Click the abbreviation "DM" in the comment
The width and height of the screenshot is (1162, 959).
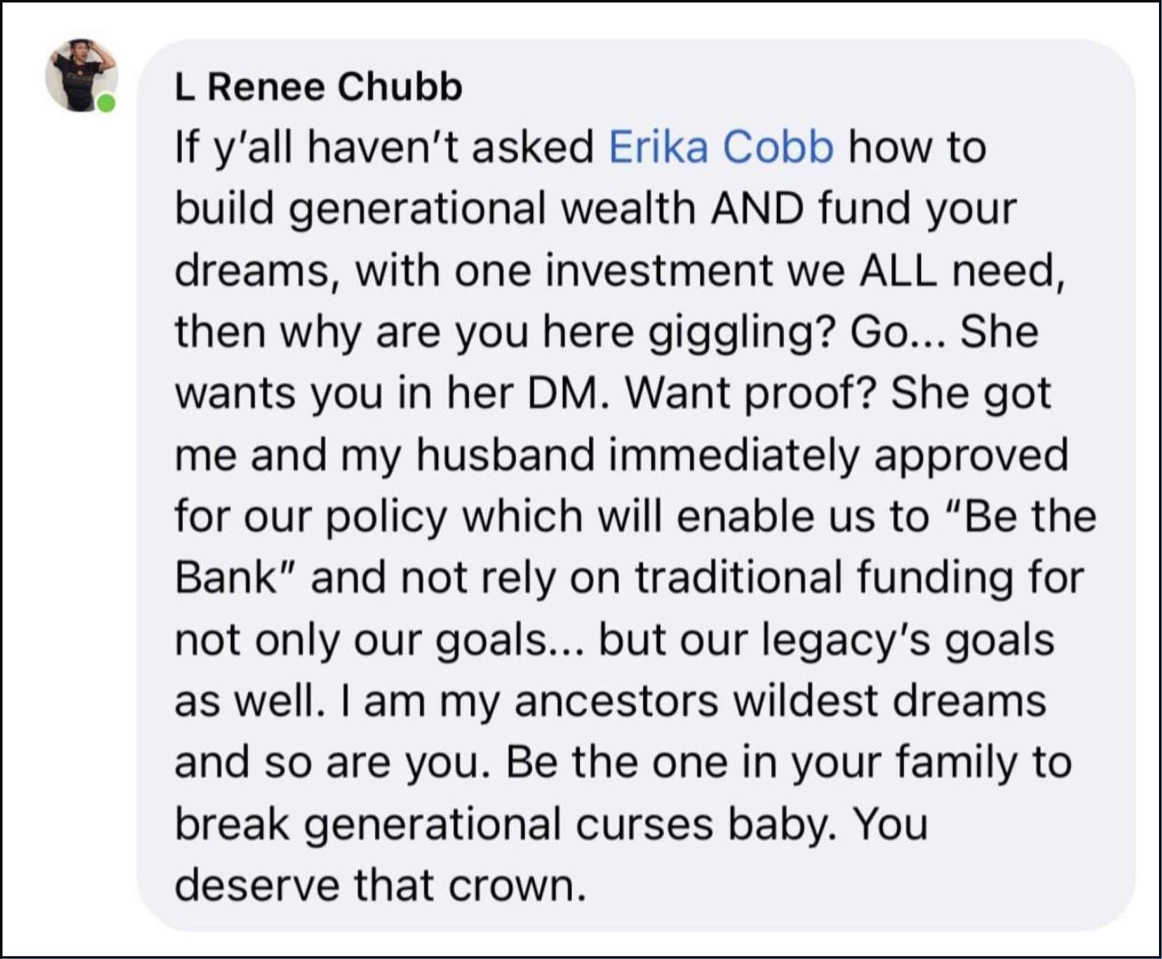click(562, 393)
